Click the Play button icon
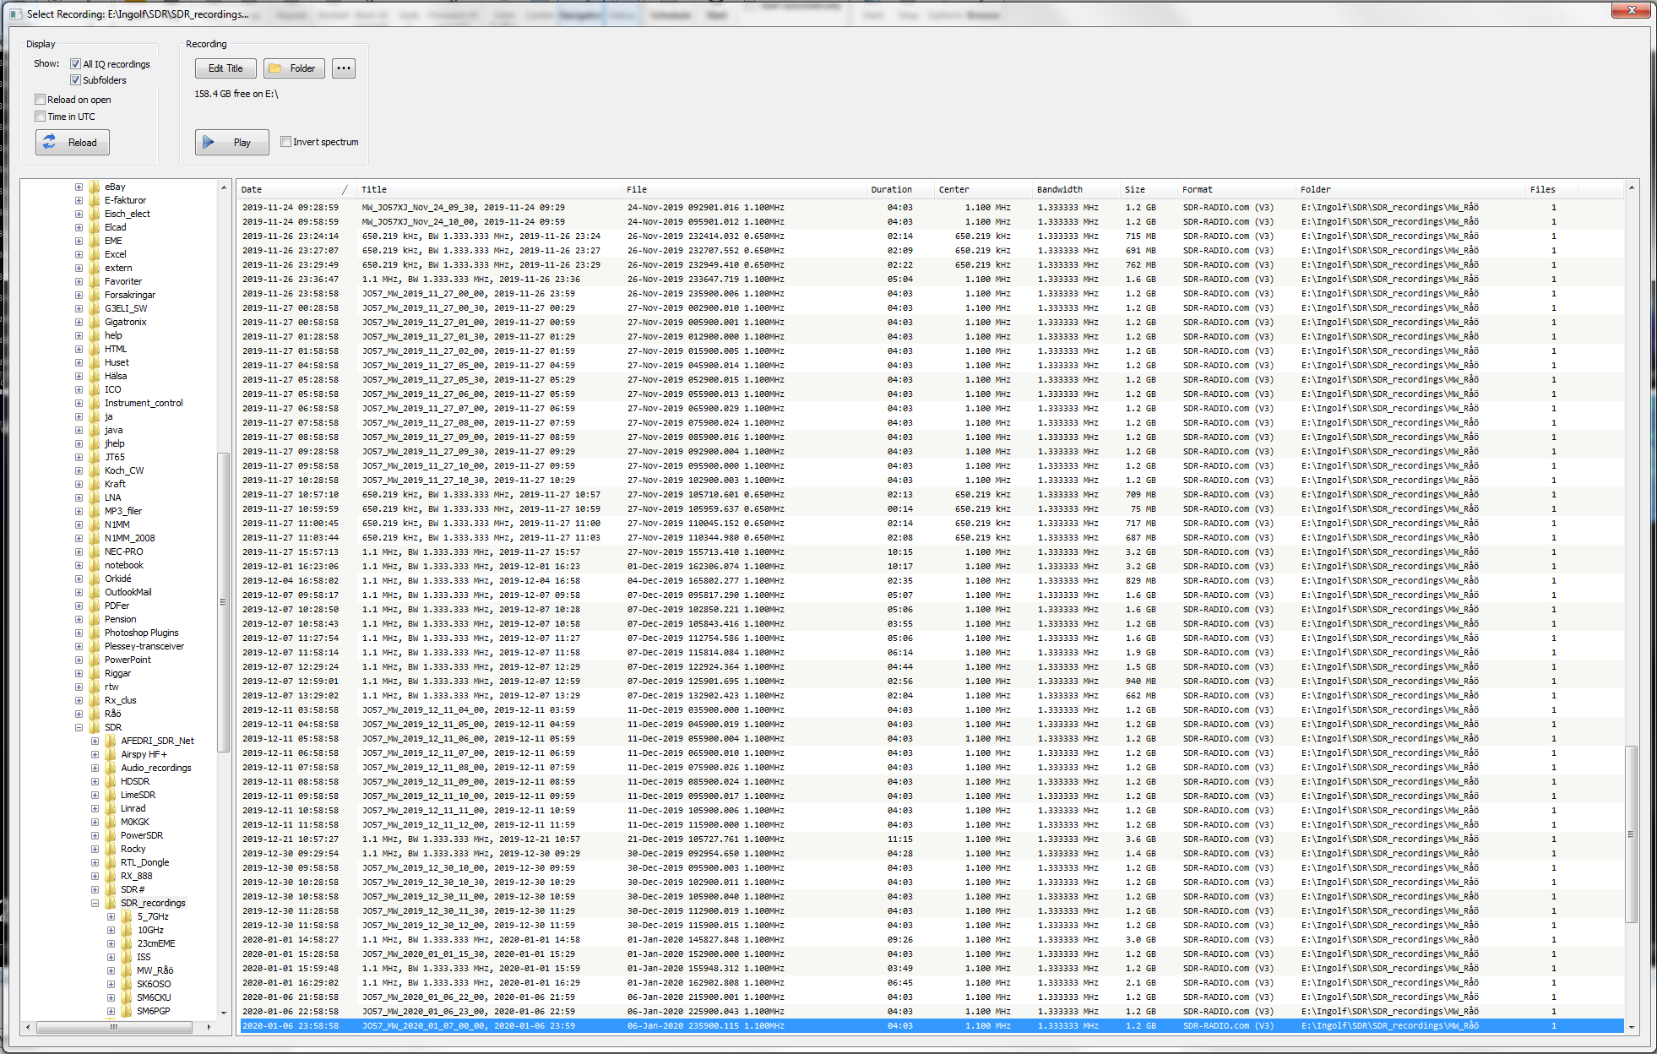The width and height of the screenshot is (1657, 1054). pos(209,143)
